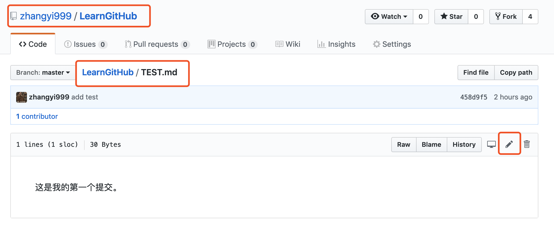This screenshot has height=236, width=554.
Task: View the Raw file
Action: pyautogui.click(x=404, y=145)
